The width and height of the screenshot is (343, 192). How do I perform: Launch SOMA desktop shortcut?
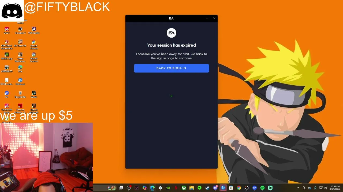(x=34, y=94)
